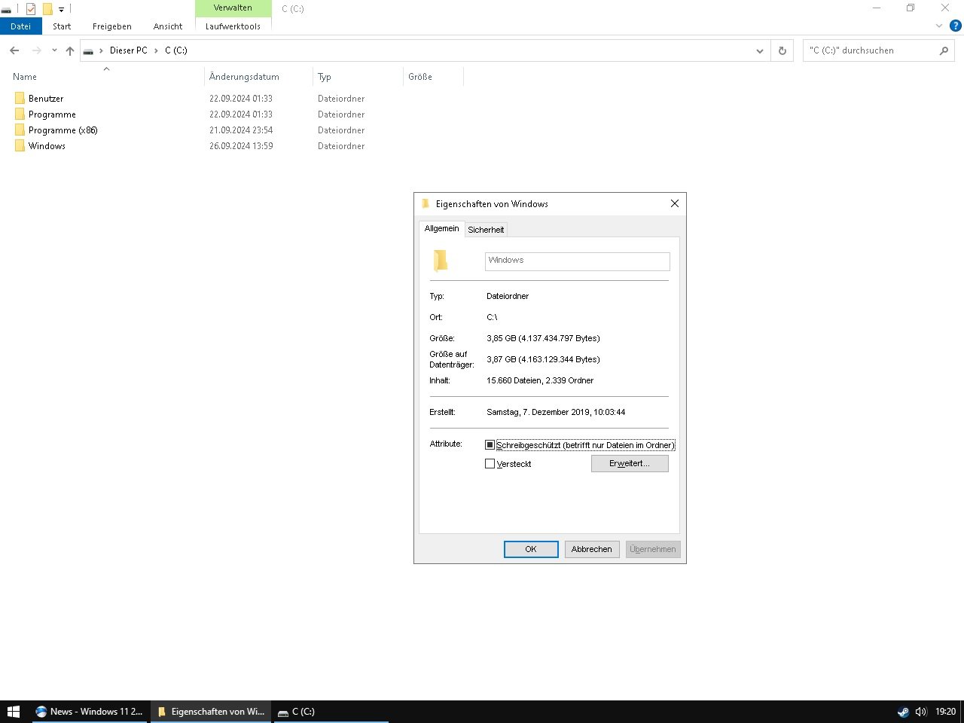Click the drive icon in the address bar
The height and width of the screenshot is (723, 964).
[x=88, y=51]
